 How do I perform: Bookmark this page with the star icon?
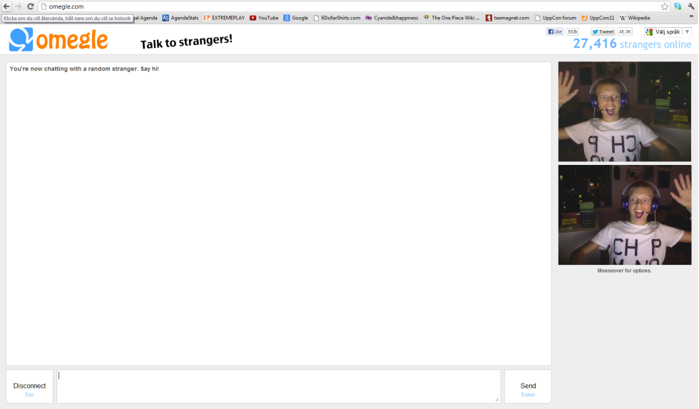coord(665,6)
